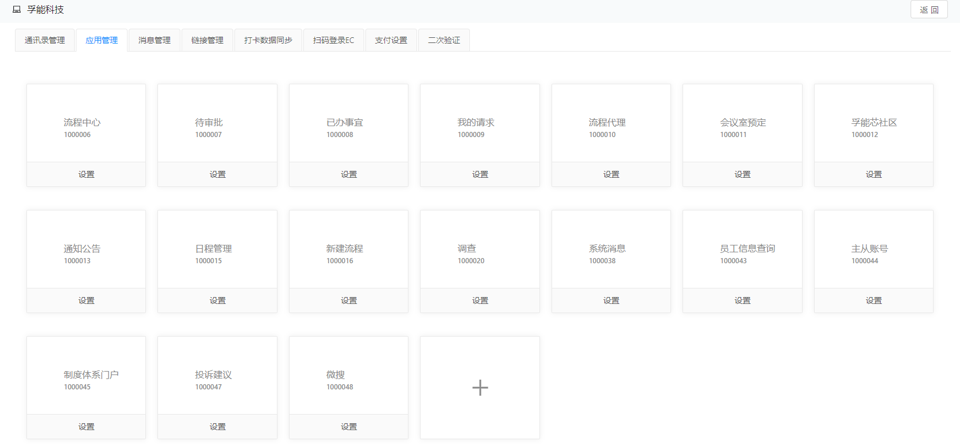Click app ID 1000020 under 调查

[471, 261]
